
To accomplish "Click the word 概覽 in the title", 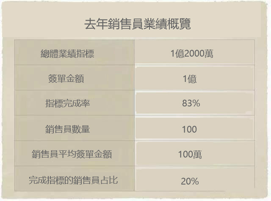I will pyautogui.click(x=179, y=24).
